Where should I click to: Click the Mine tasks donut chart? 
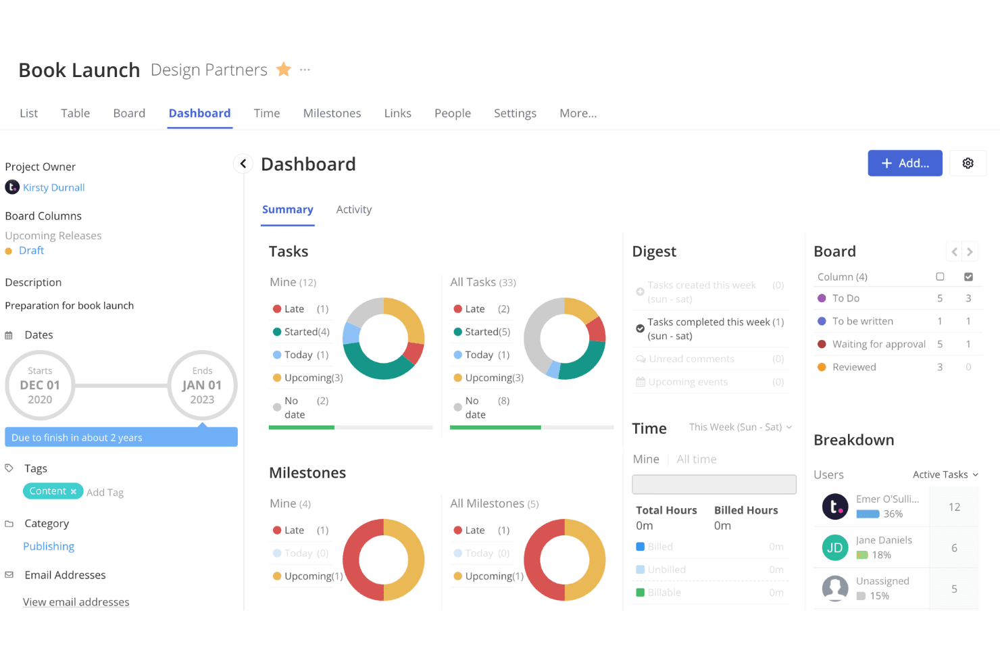[x=384, y=338]
